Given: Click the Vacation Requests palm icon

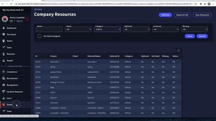Looking at the screenshot, I should 4,91.
